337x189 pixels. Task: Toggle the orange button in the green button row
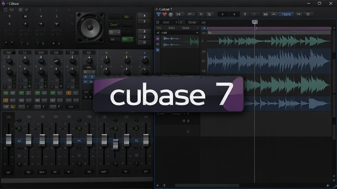pyautogui.click(x=68, y=93)
